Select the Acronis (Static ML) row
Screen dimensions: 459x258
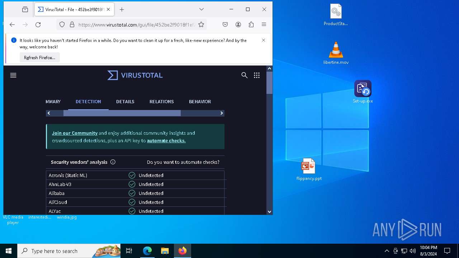pos(135,175)
